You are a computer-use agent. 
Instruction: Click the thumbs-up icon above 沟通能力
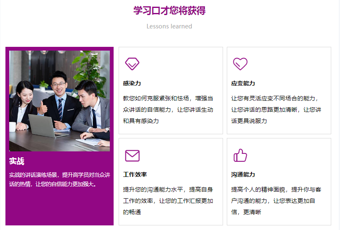click(240, 155)
